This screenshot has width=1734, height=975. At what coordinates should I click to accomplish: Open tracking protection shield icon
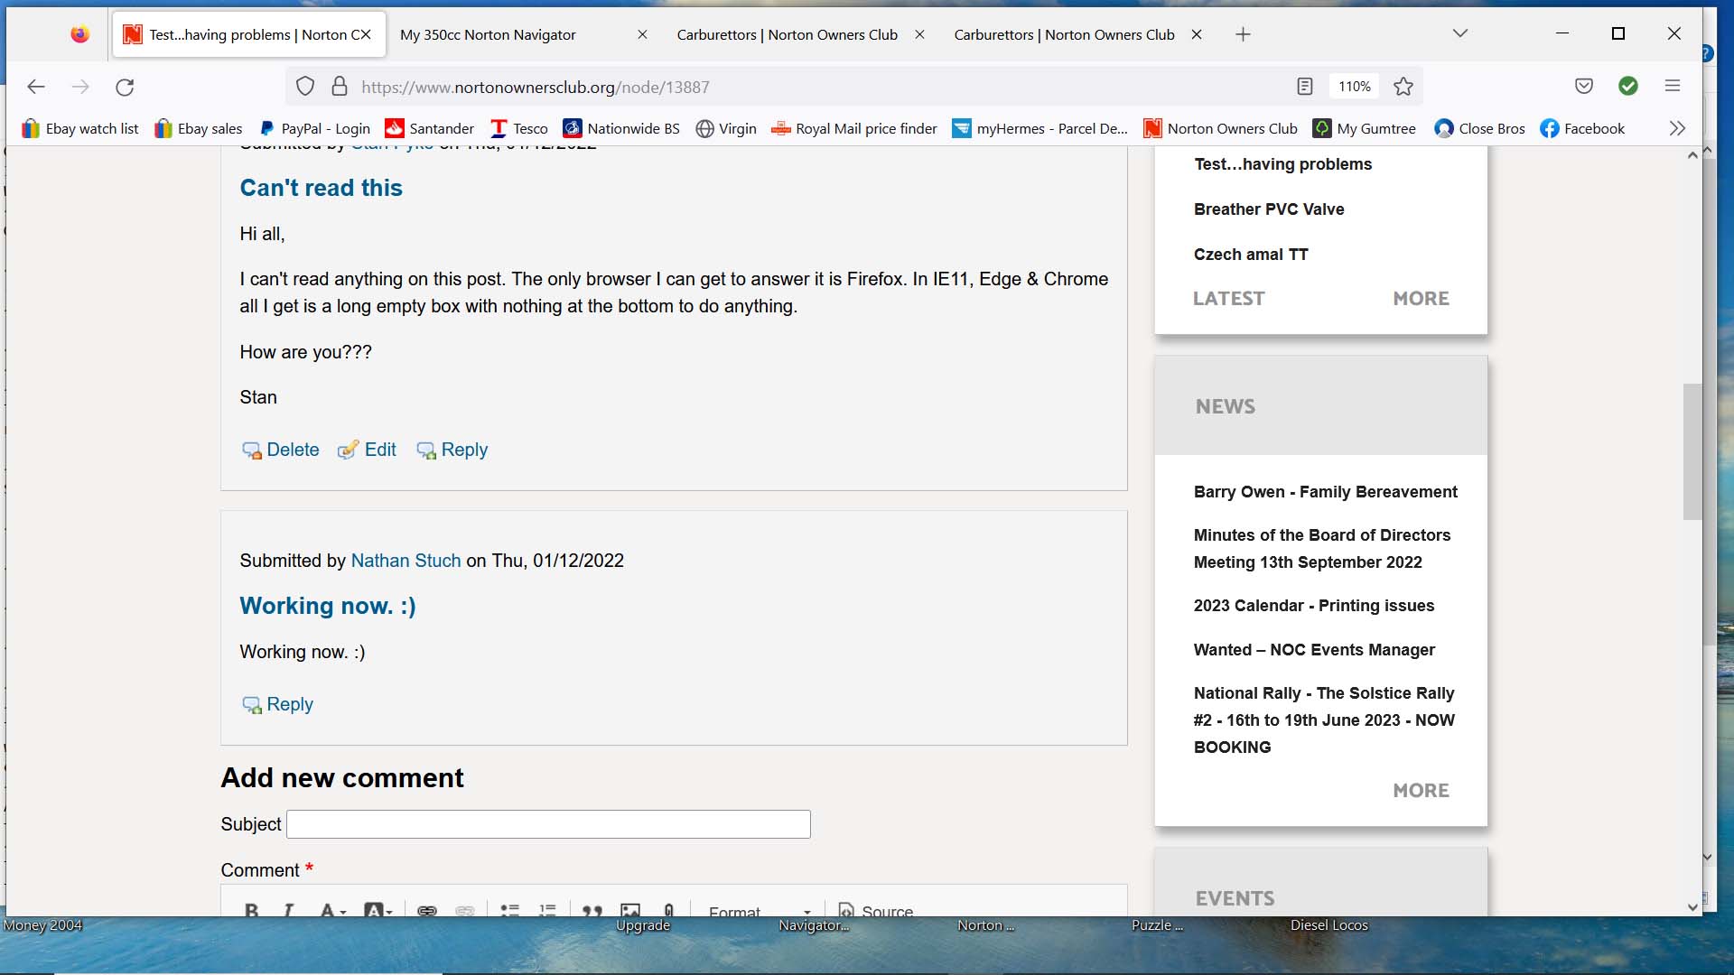click(x=305, y=87)
